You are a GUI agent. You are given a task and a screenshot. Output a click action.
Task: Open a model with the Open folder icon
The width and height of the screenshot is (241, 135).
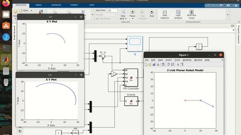(x=21, y=10)
